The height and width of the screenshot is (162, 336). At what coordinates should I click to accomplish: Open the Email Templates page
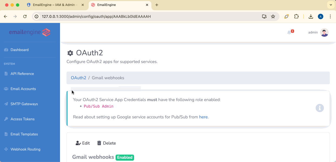24,134
